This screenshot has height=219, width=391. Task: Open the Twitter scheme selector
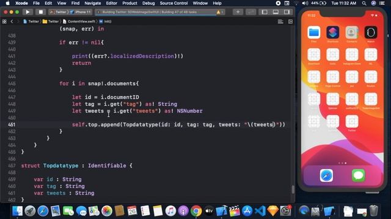pos(58,12)
